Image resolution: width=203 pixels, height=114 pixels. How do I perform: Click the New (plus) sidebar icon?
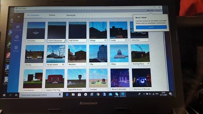pos(19,17)
